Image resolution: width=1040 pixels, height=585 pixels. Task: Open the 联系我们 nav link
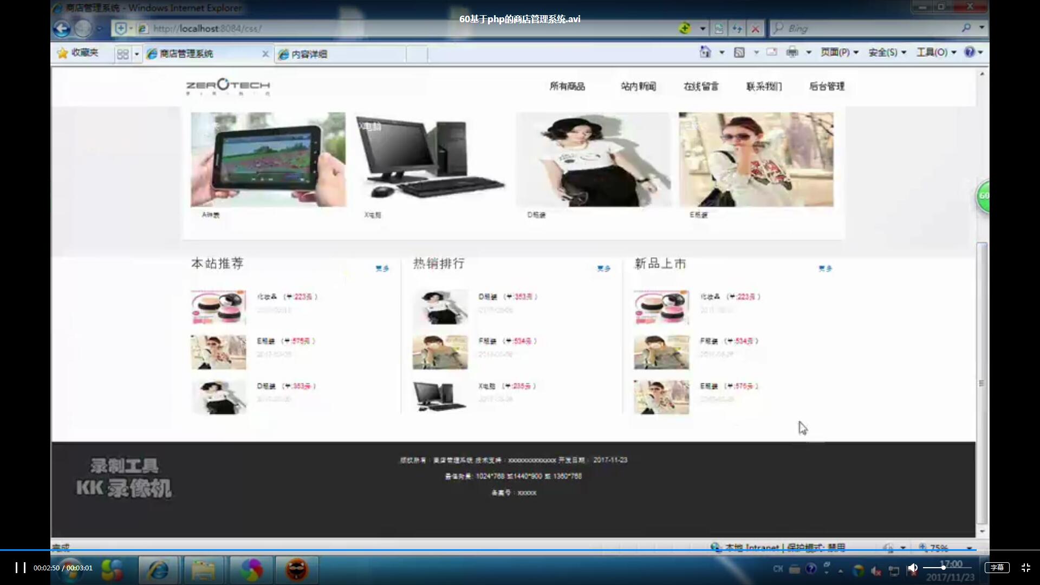click(x=764, y=86)
